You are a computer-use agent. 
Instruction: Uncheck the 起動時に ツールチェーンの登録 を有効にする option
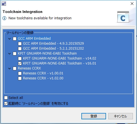coord(6,104)
